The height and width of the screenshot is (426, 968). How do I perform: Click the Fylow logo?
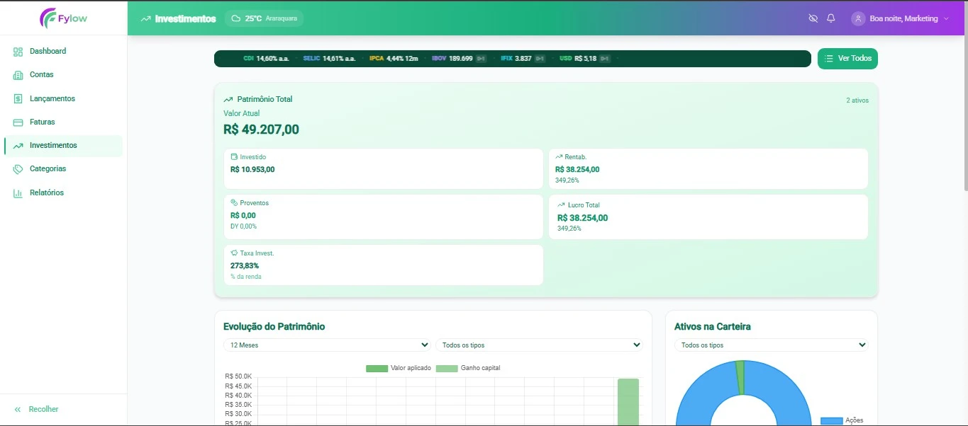tap(64, 18)
